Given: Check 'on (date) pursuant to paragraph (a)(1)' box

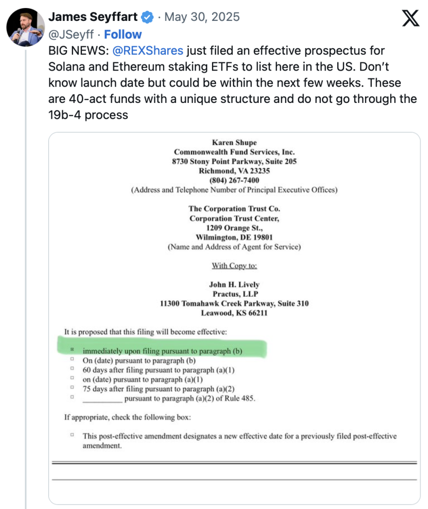Looking at the screenshot, I should [x=72, y=378].
